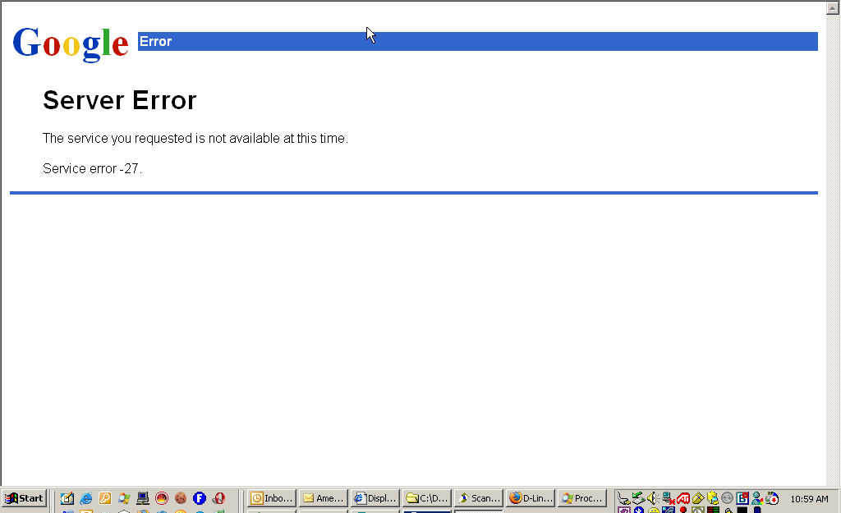Screen dimensions: 841x513
Task: Open the computer monitor quick launch icon
Action: [143, 498]
